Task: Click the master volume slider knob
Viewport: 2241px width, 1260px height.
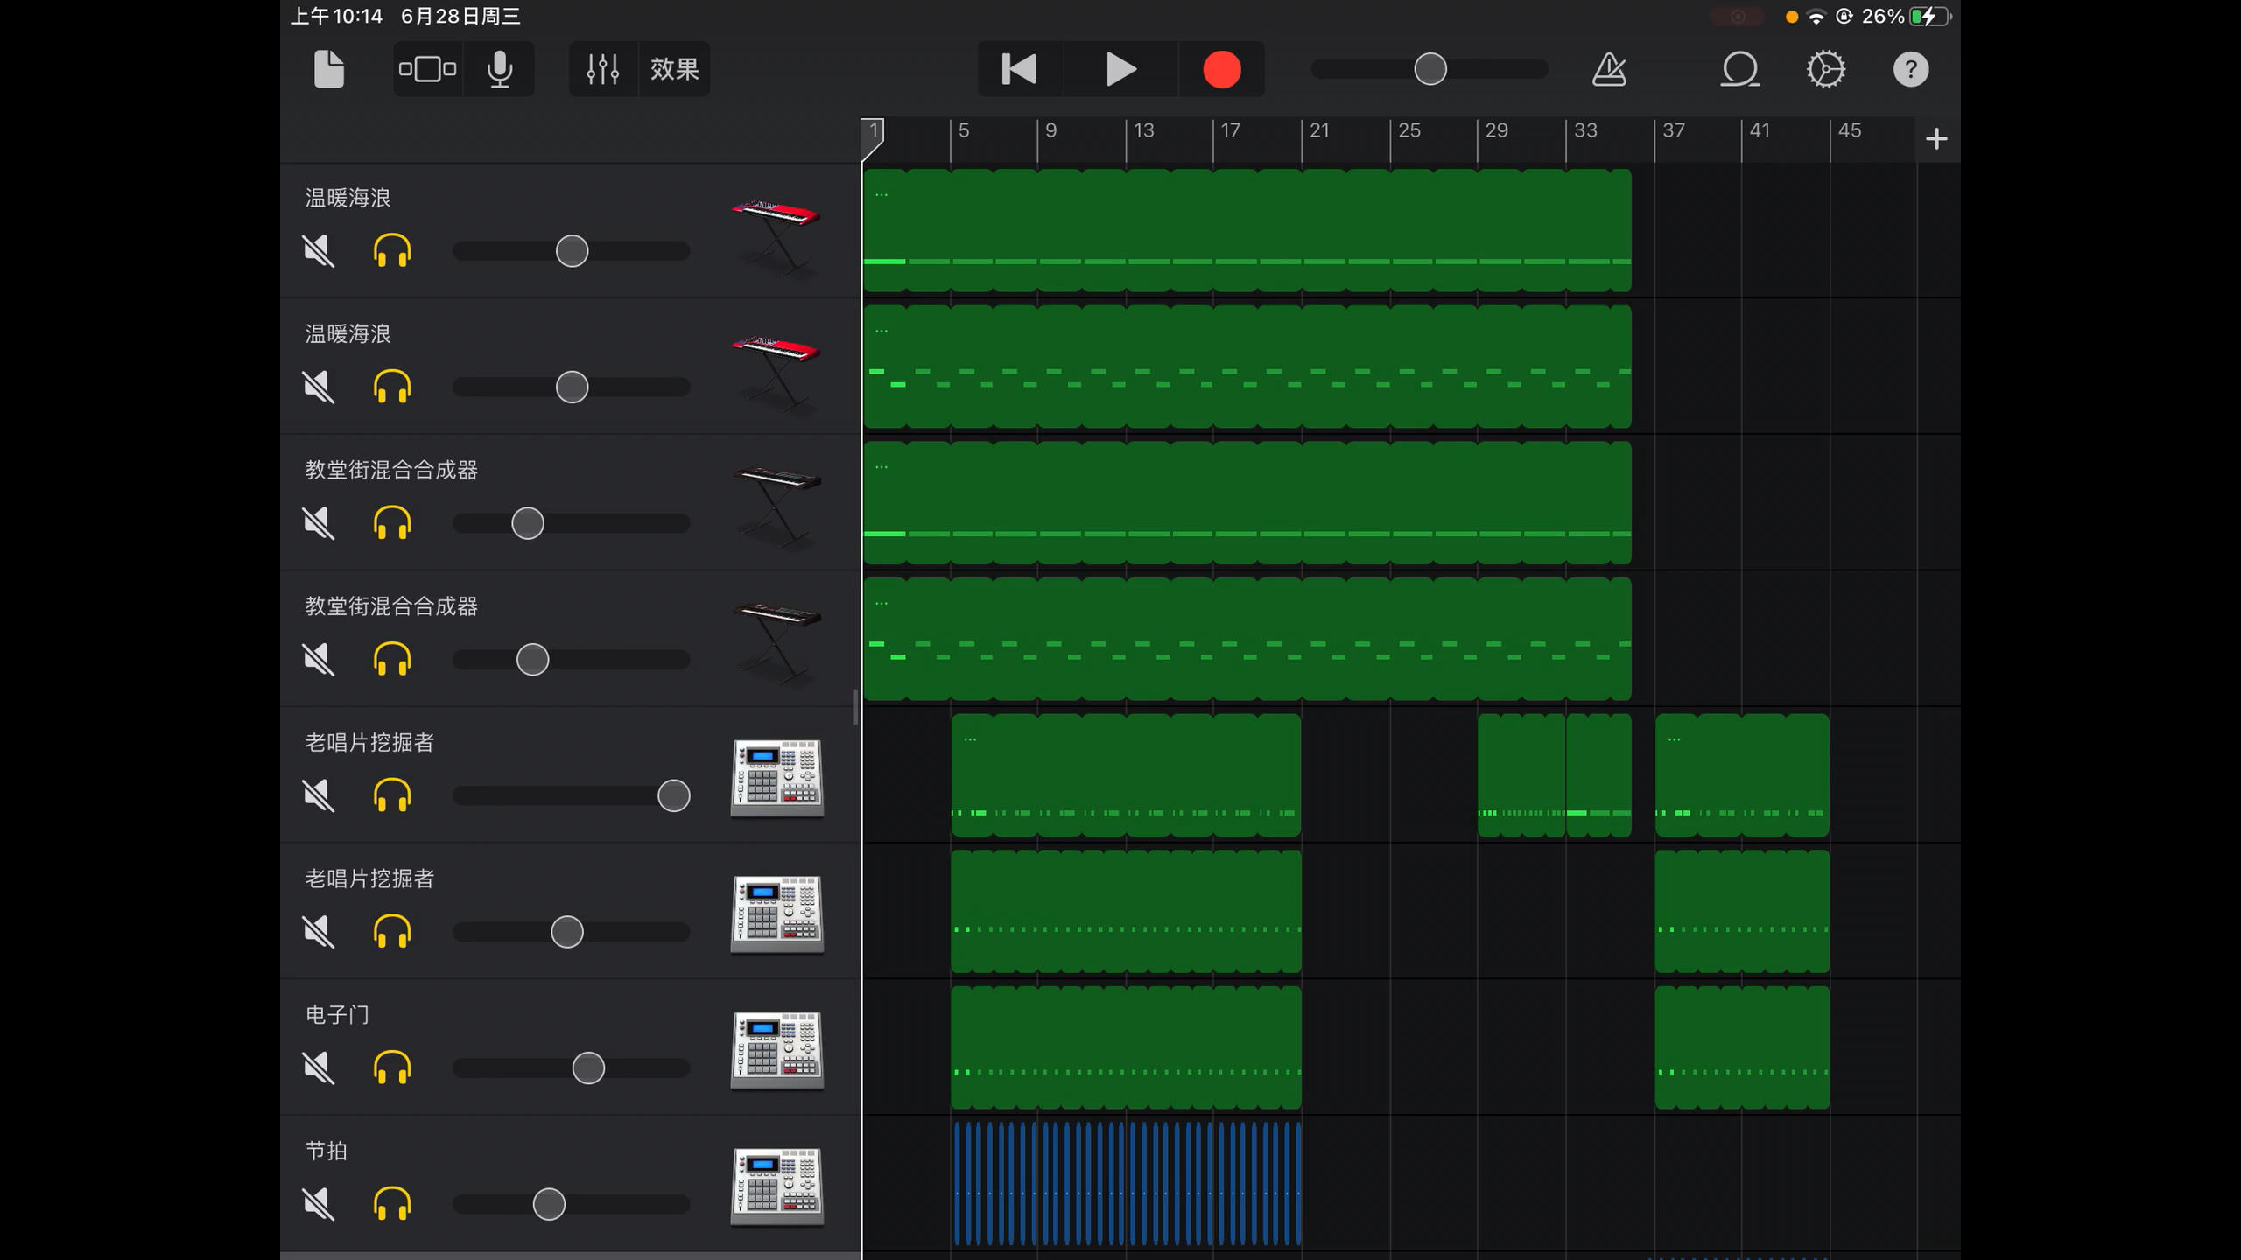Action: coord(1430,69)
